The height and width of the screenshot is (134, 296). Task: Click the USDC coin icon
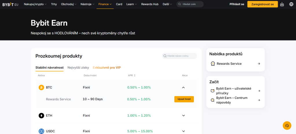point(41,131)
